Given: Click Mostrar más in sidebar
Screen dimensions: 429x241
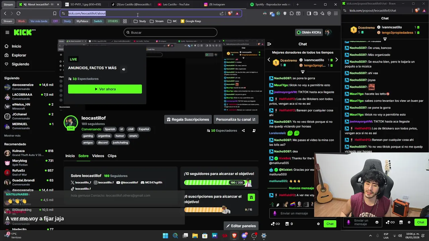Looking at the screenshot, I should [x=12, y=136].
